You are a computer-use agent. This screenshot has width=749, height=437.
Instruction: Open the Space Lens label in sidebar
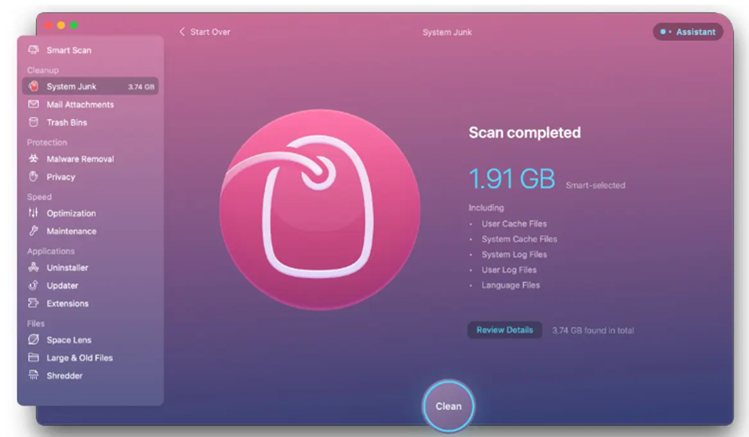click(x=69, y=340)
